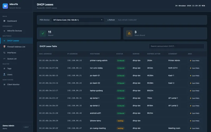211x132 pixels.
Task: Click the Queue List icon
Action: tap(4, 59)
